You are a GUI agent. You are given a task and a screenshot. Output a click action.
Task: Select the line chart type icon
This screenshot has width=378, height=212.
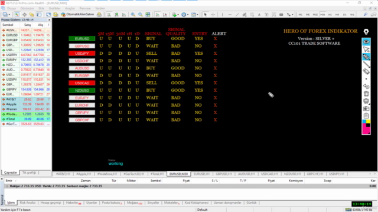(x=124, y=15)
